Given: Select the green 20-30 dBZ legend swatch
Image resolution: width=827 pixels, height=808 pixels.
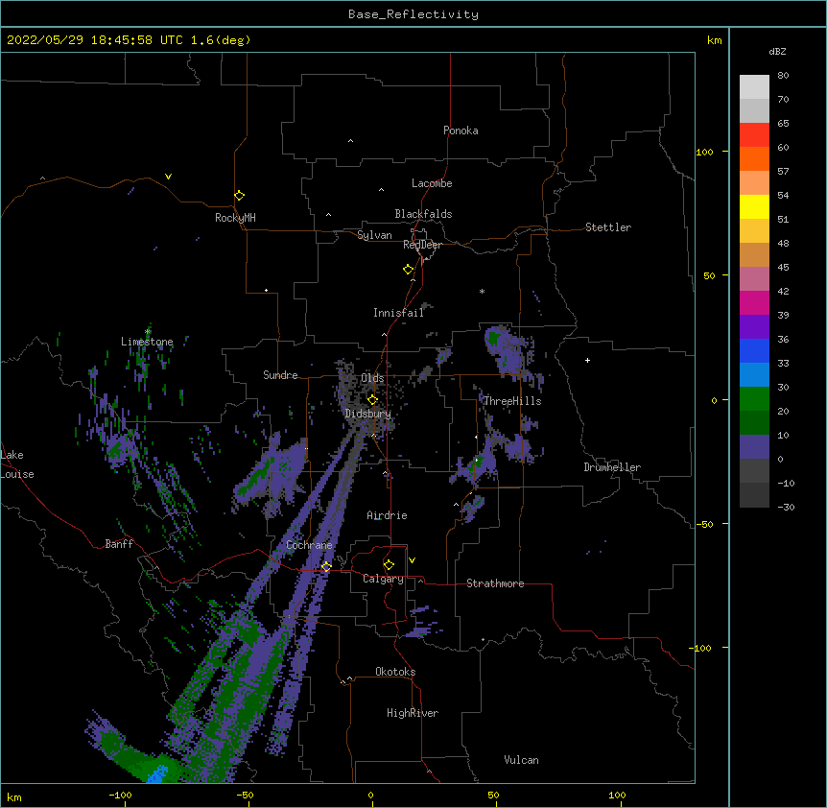Looking at the screenshot, I should coord(754,399).
